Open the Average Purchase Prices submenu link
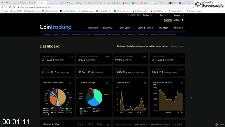This screenshot has width=225, height=127. coord(168,35)
